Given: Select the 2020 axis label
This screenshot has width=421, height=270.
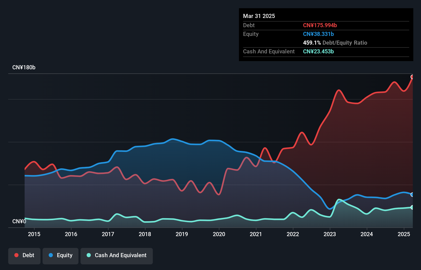Looking at the screenshot, I should tap(219, 234).
